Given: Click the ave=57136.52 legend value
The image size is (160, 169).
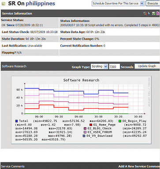Looking at the screenshot, I should 74,121.
